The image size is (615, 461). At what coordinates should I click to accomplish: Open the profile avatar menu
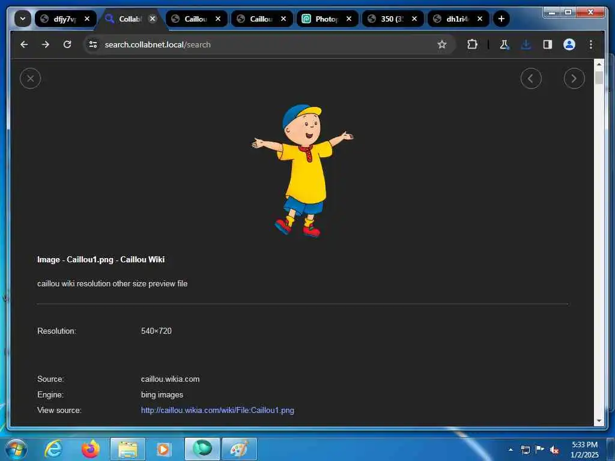569,44
